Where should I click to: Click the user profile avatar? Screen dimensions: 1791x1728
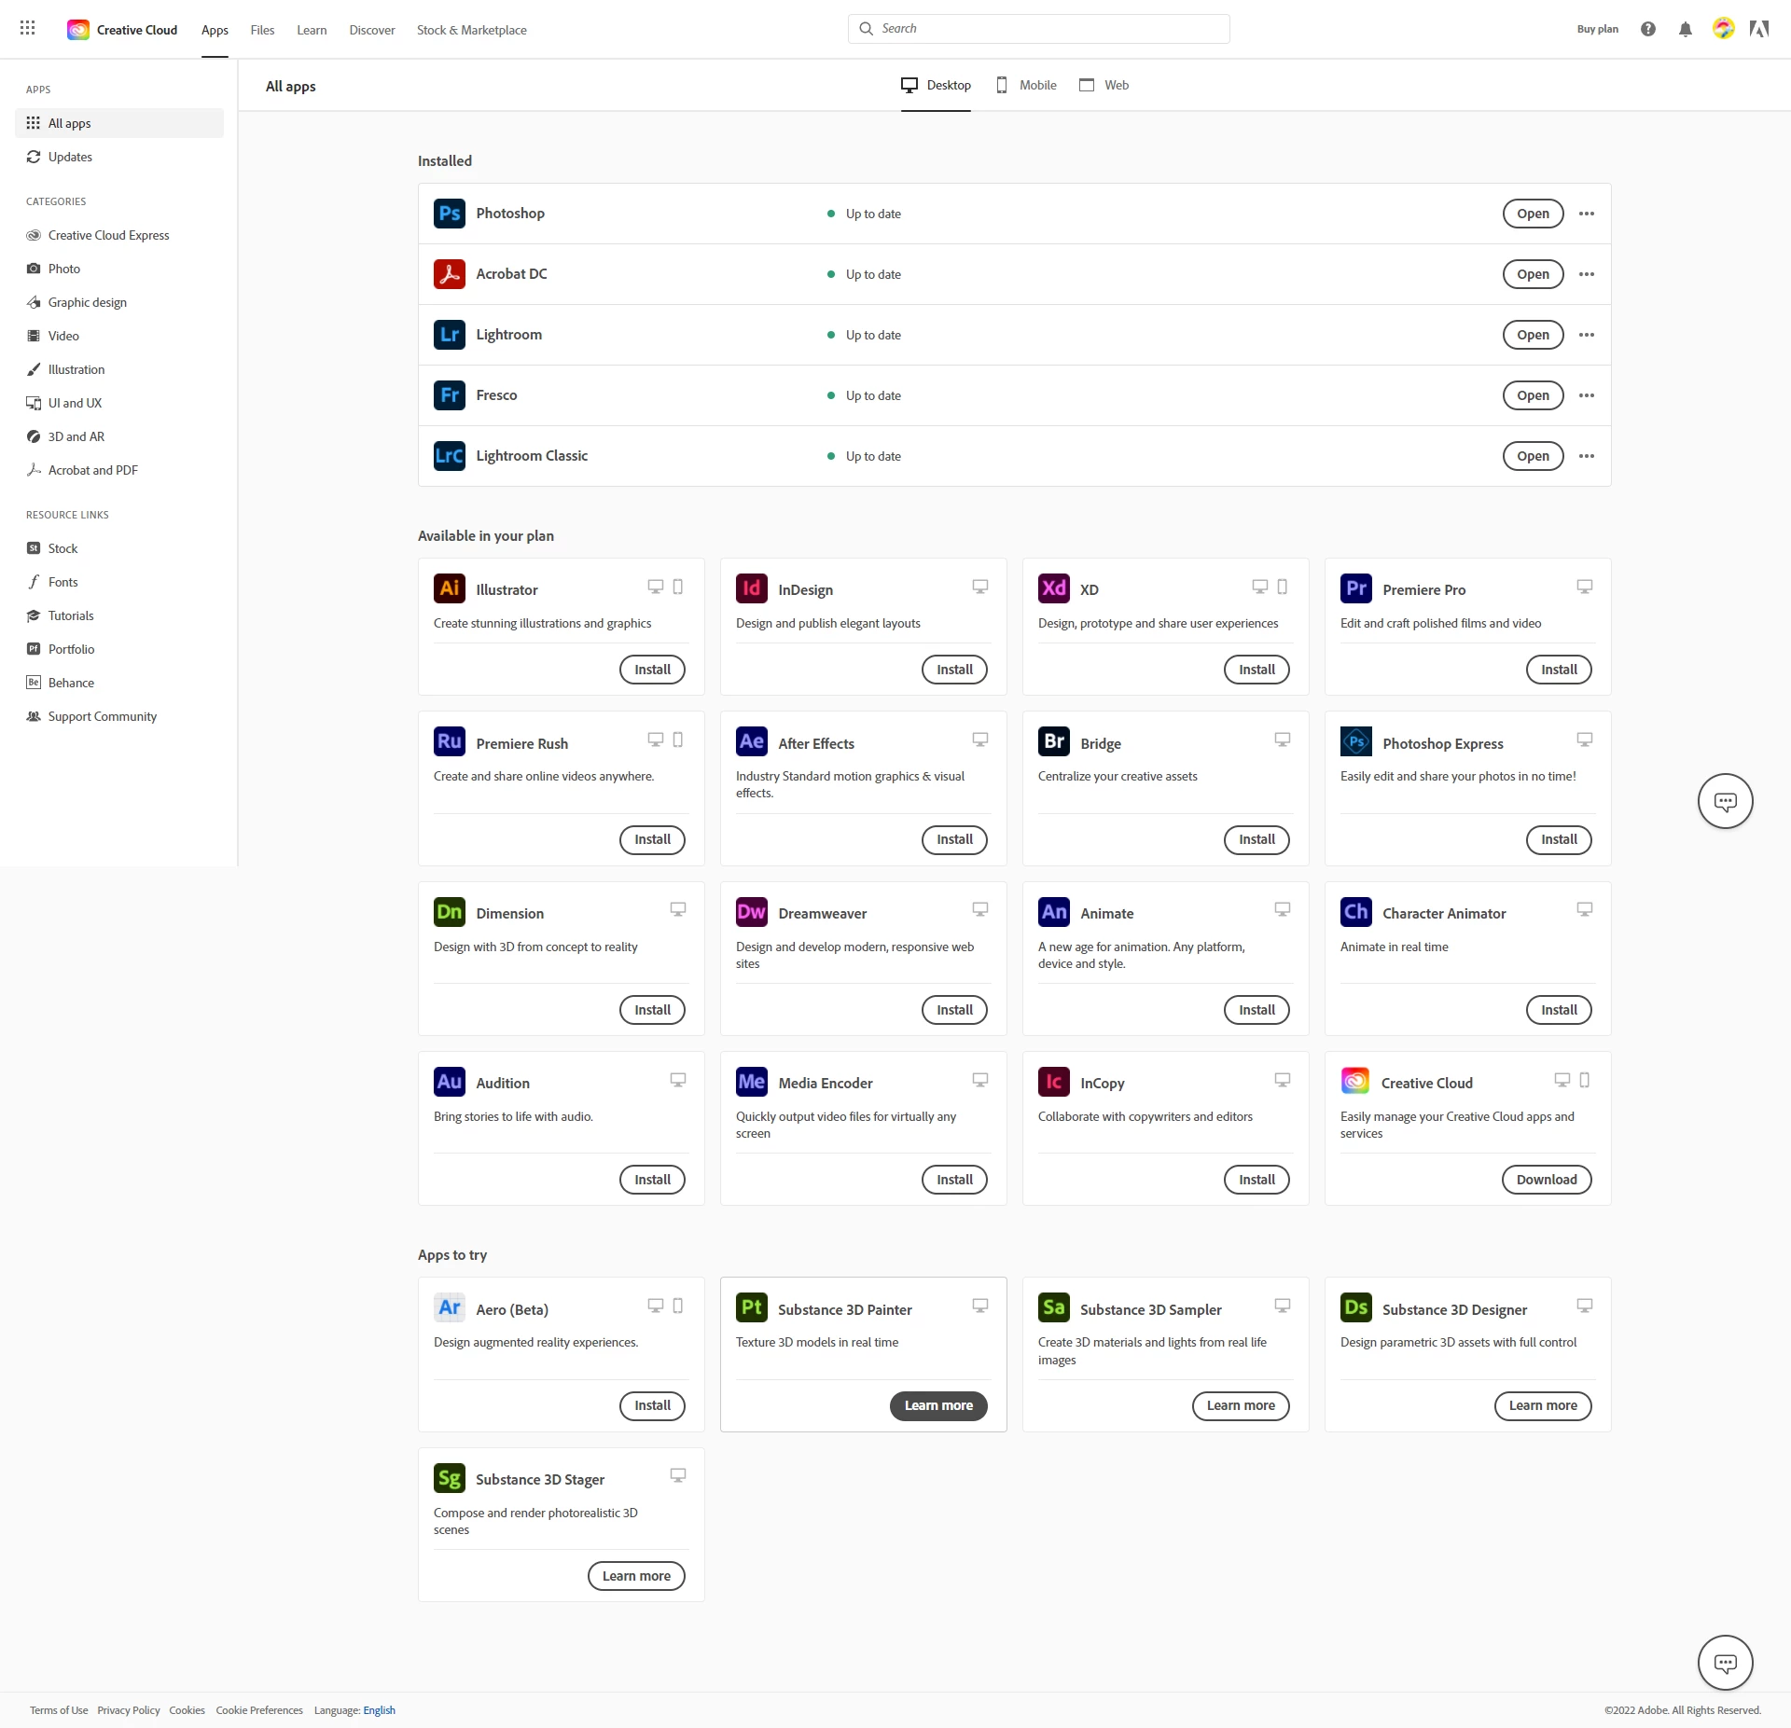(x=1723, y=29)
